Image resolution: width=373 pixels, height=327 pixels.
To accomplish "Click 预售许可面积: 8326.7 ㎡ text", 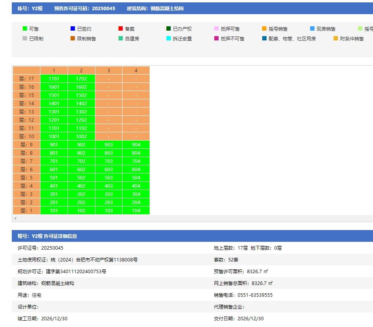I will coord(241,271).
